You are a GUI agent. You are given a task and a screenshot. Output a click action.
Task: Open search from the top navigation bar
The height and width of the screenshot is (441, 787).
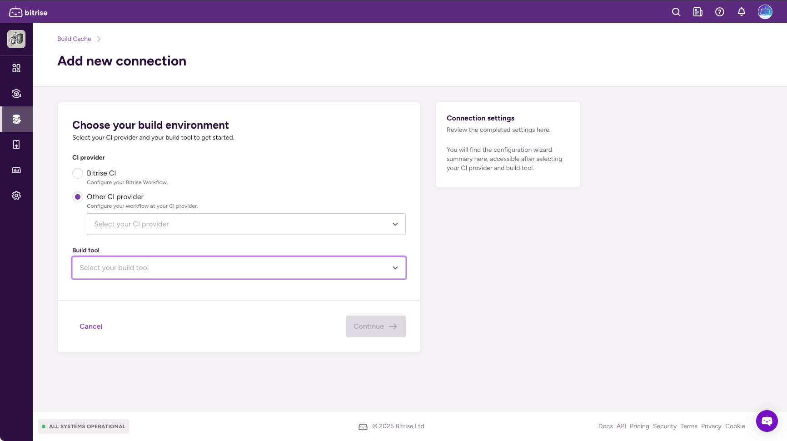point(676,12)
